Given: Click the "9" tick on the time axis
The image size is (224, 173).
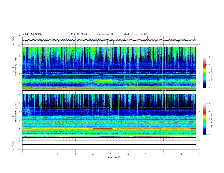Looking at the screenshot, I should coord(181,154).
